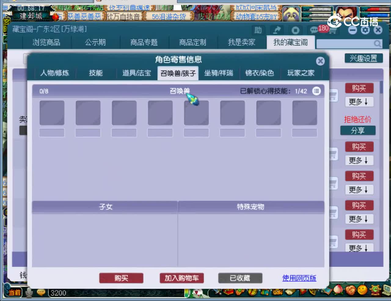Click 兴趣设置 button

(x=364, y=58)
